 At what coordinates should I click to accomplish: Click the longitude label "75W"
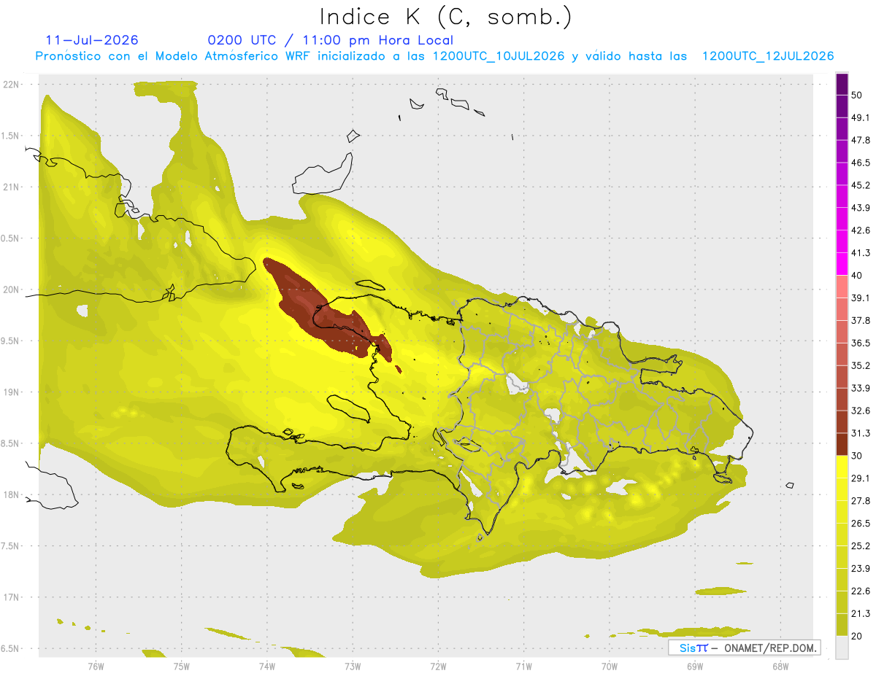182,667
